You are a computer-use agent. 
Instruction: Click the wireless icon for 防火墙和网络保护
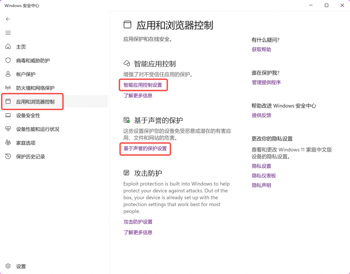[x=8, y=88]
